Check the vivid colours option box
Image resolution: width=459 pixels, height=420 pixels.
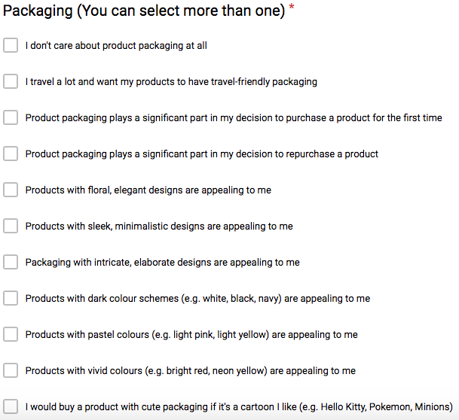pos(11,370)
